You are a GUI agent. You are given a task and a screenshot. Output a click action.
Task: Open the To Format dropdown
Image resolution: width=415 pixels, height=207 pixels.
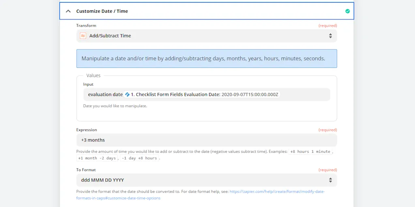point(206,180)
